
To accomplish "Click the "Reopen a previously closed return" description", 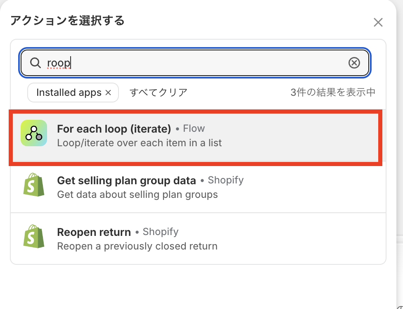I will (137, 246).
